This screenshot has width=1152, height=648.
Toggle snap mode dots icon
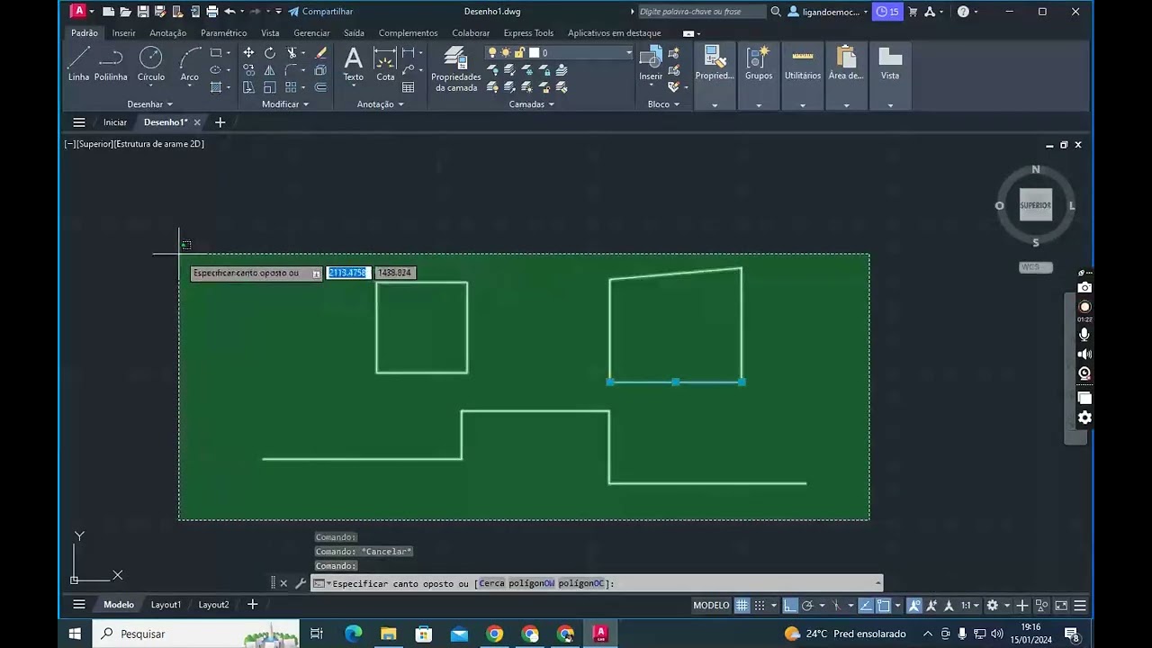[760, 606]
